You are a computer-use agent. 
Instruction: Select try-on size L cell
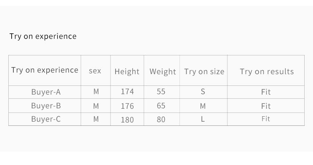coord(202,119)
